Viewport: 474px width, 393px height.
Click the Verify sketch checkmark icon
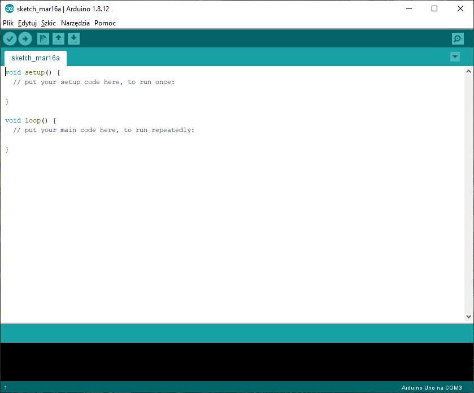click(x=10, y=38)
